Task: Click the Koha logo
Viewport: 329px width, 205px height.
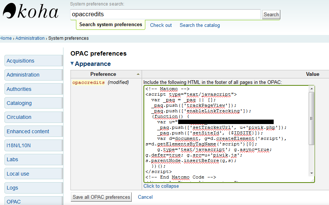Action: (31, 12)
